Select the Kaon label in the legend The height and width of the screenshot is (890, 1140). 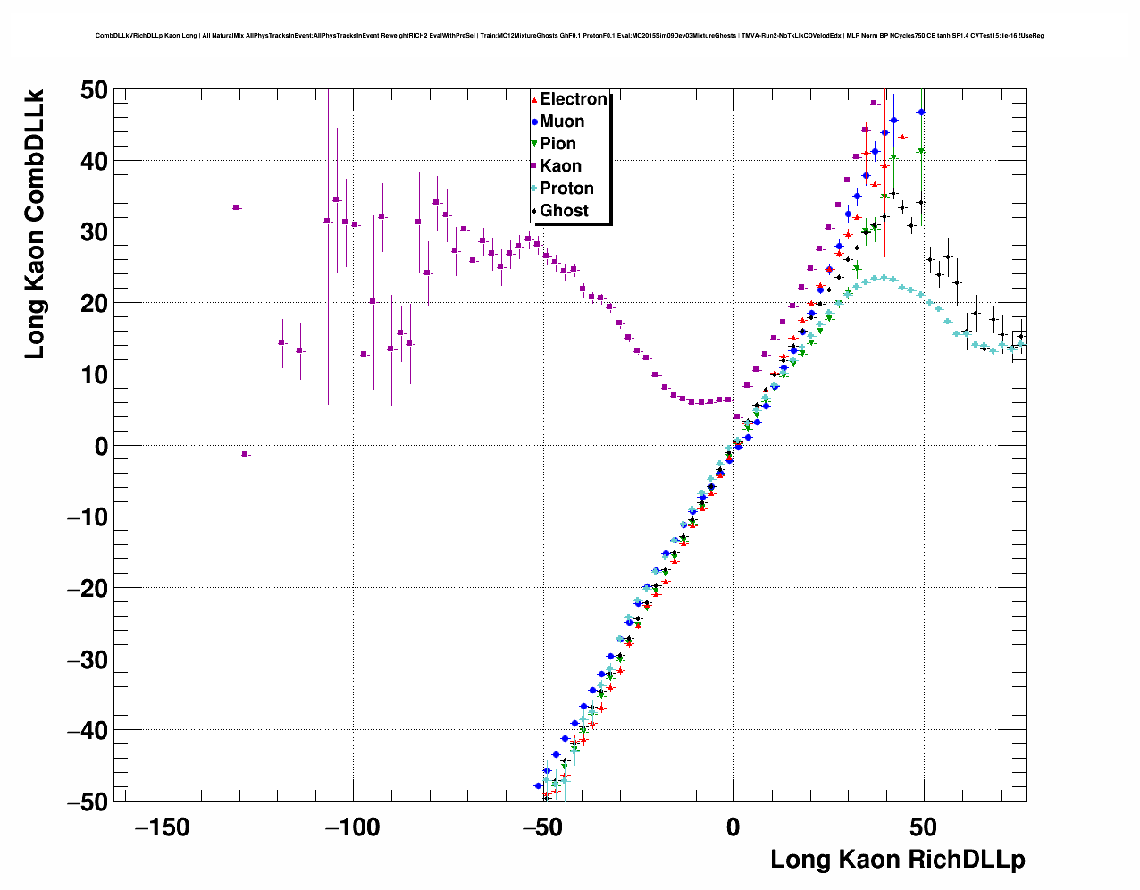(x=560, y=166)
